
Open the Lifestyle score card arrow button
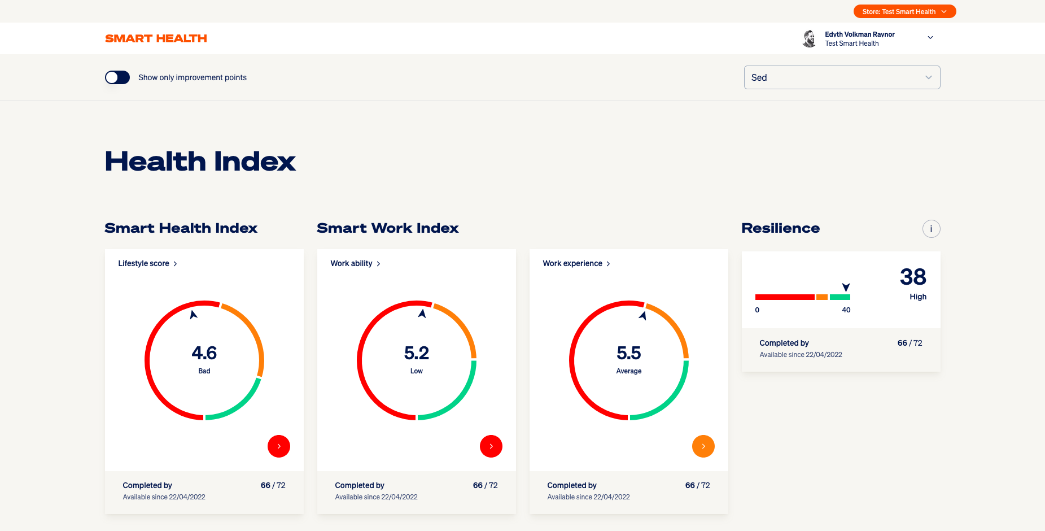tap(278, 446)
